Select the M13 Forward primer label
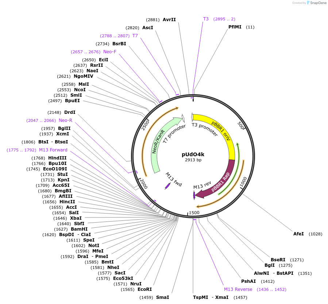This screenshot has height=304, width=328. 52,150
